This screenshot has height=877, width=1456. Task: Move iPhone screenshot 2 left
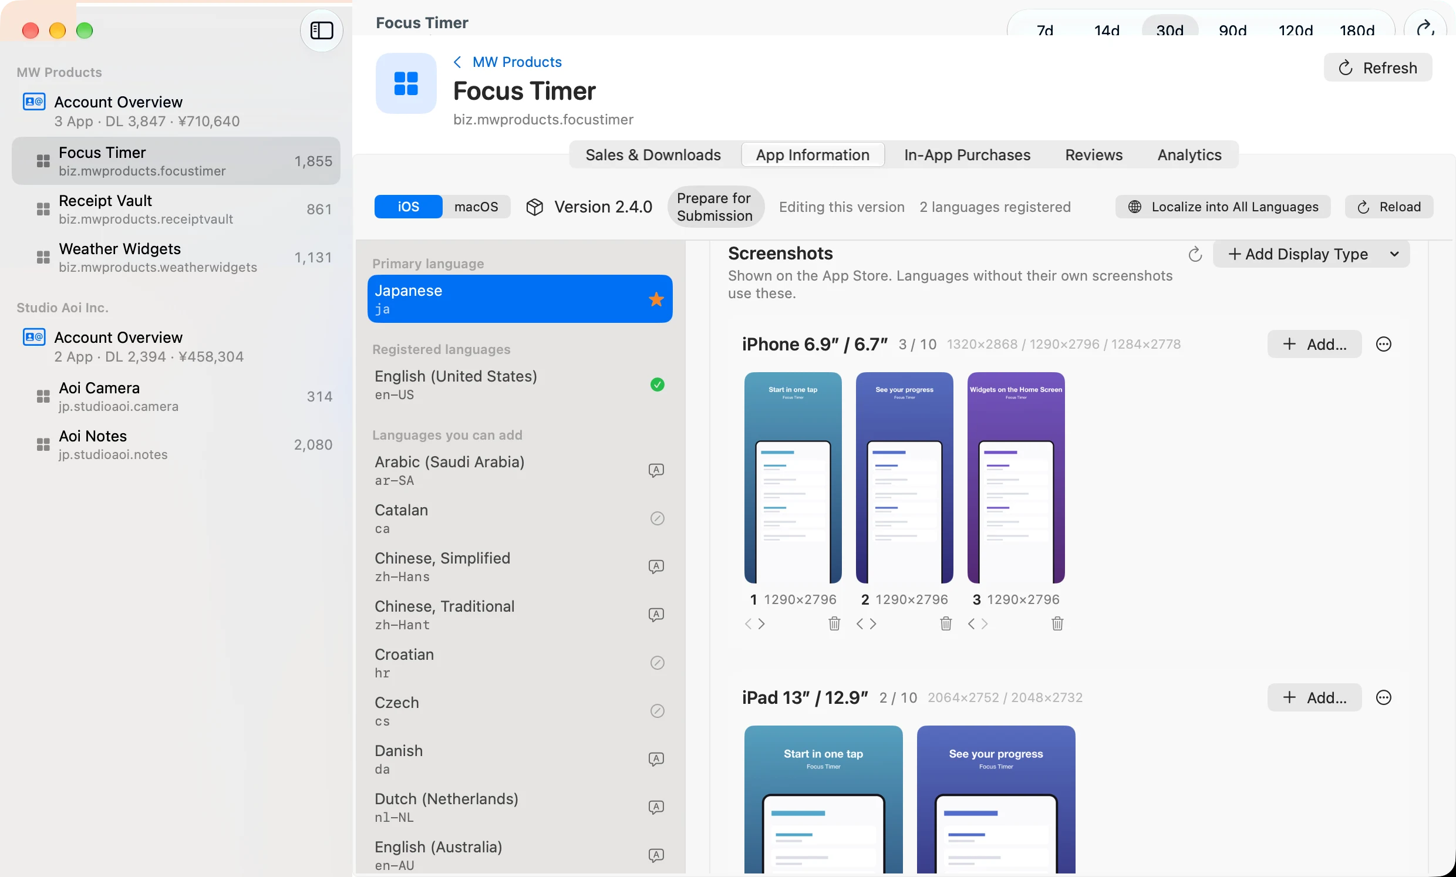click(x=860, y=624)
